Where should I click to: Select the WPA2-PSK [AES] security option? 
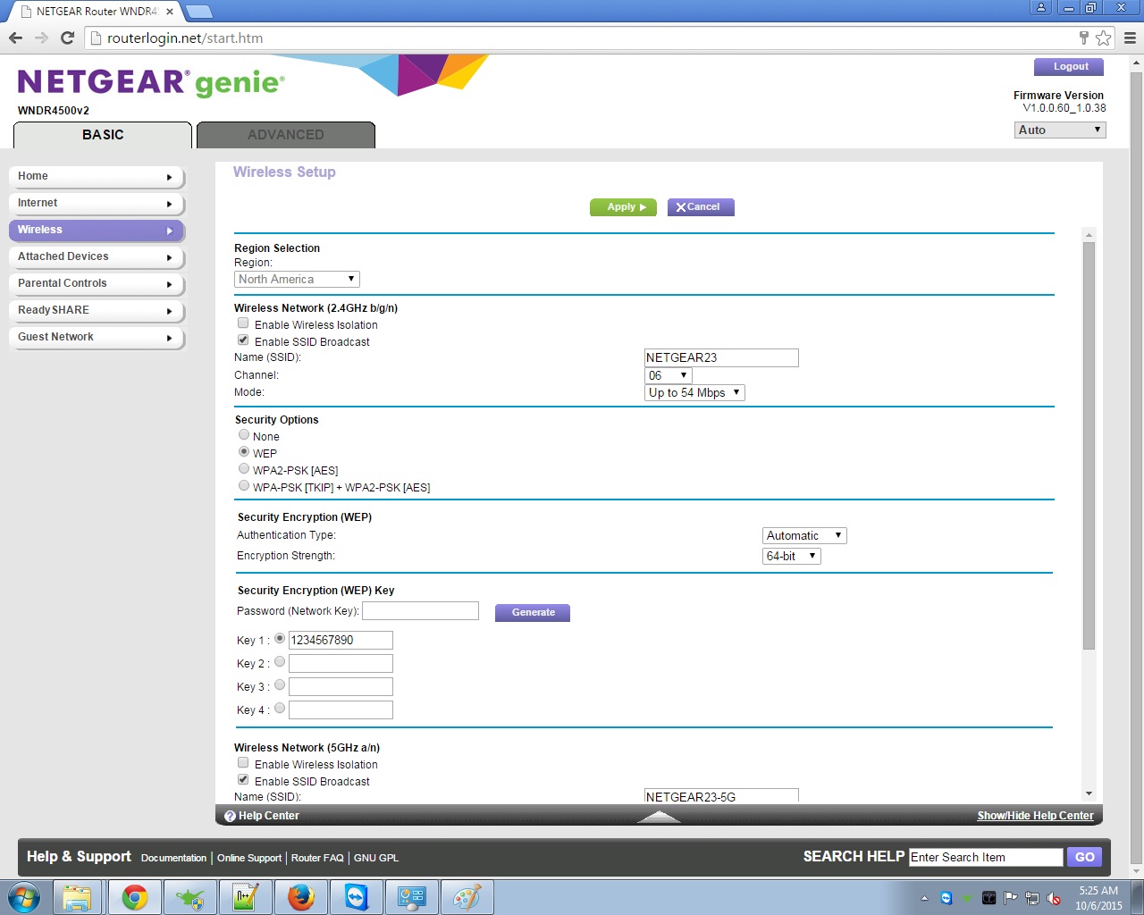[x=244, y=469]
